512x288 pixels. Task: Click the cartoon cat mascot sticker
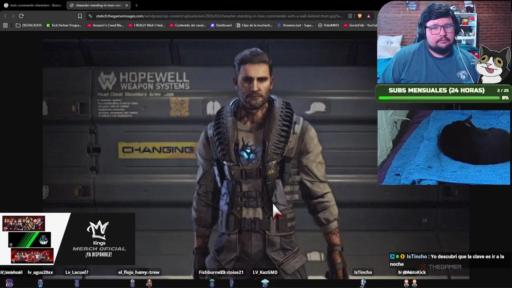[x=492, y=64]
